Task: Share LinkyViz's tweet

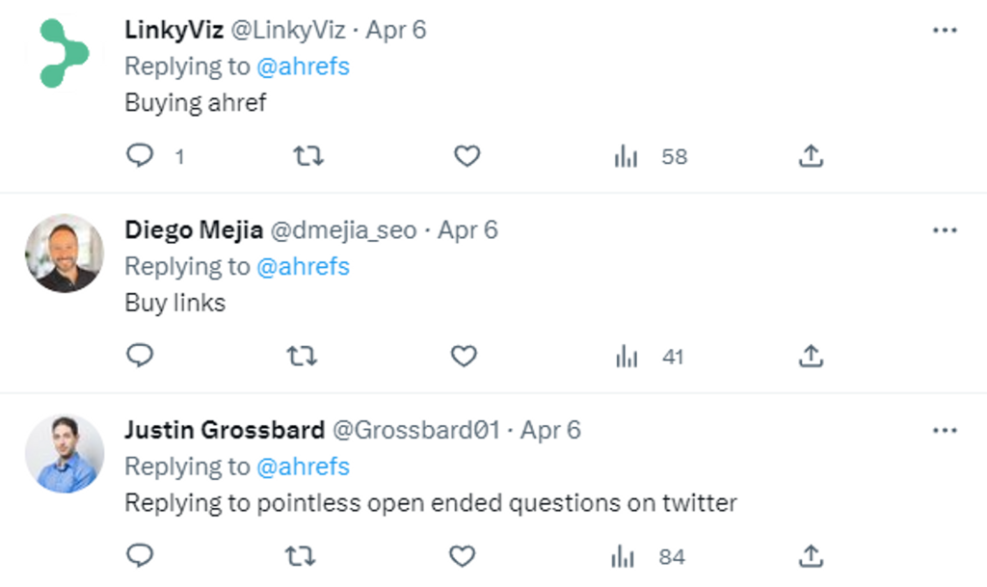Action: coord(811,155)
